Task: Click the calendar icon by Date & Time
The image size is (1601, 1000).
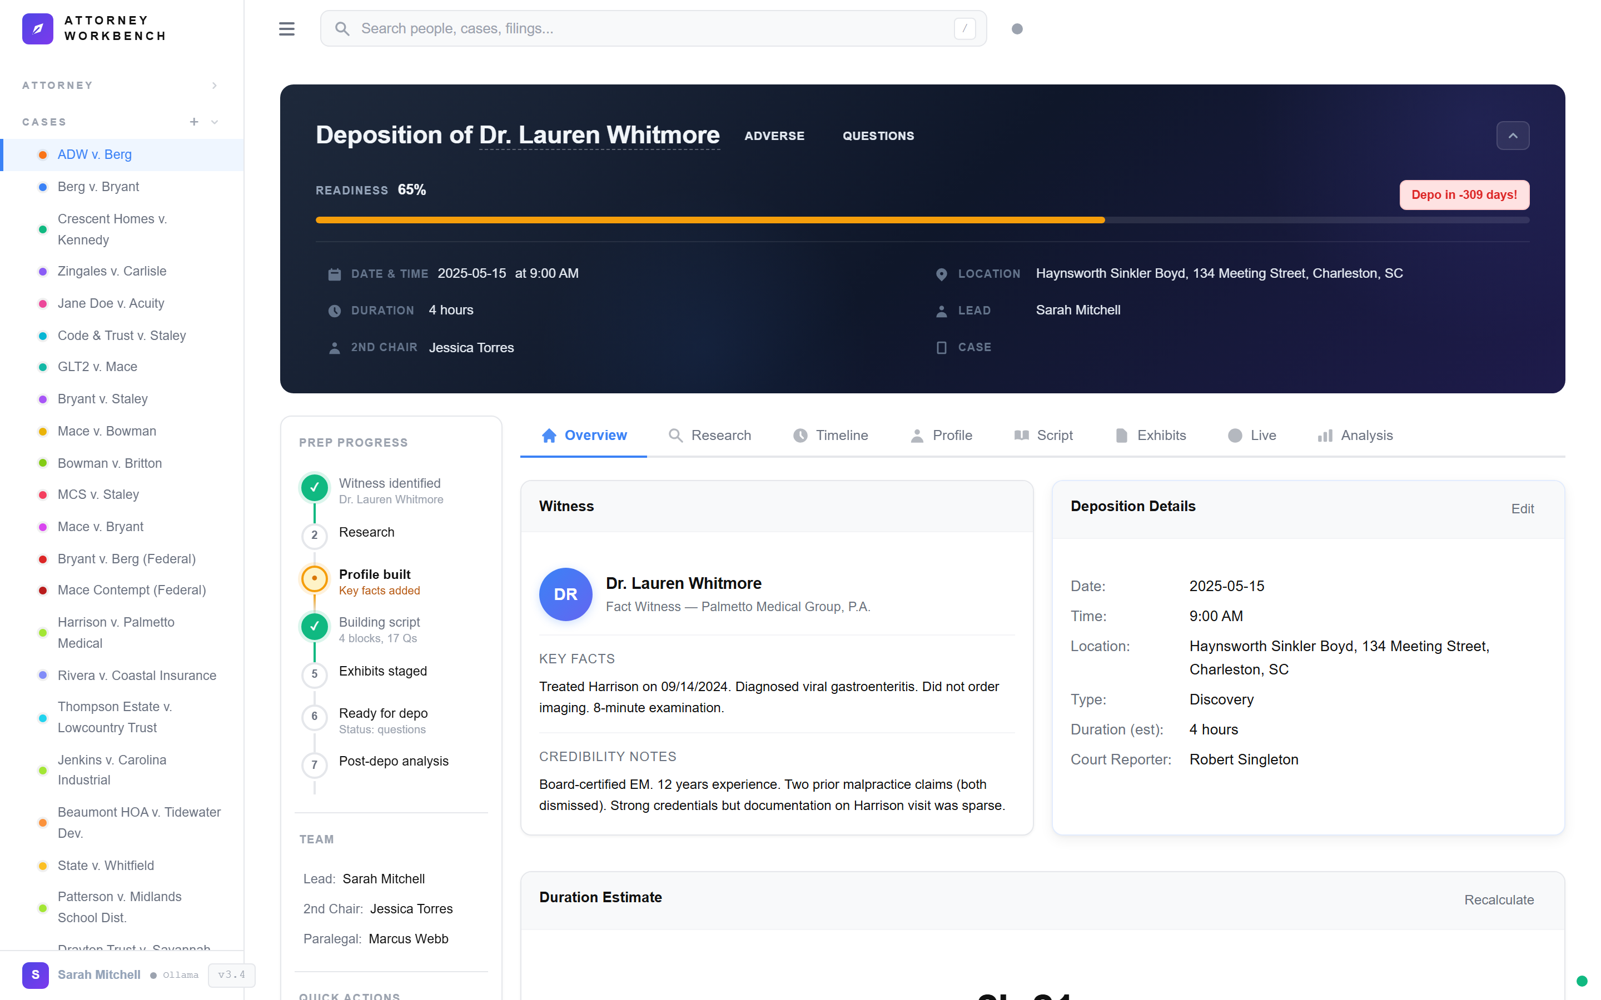Action: (334, 274)
